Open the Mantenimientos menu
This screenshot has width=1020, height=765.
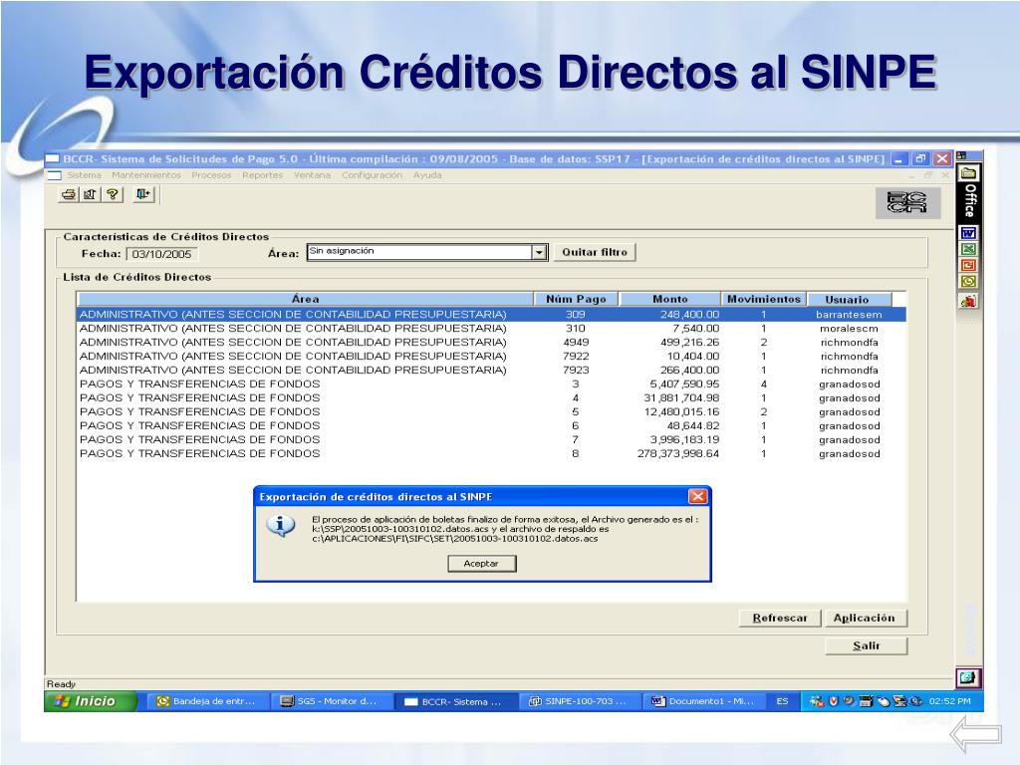pos(146,175)
